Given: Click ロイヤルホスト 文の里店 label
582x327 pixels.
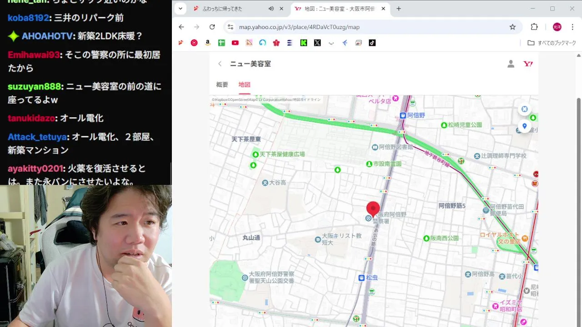Looking at the screenshot, I should point(500,238).
